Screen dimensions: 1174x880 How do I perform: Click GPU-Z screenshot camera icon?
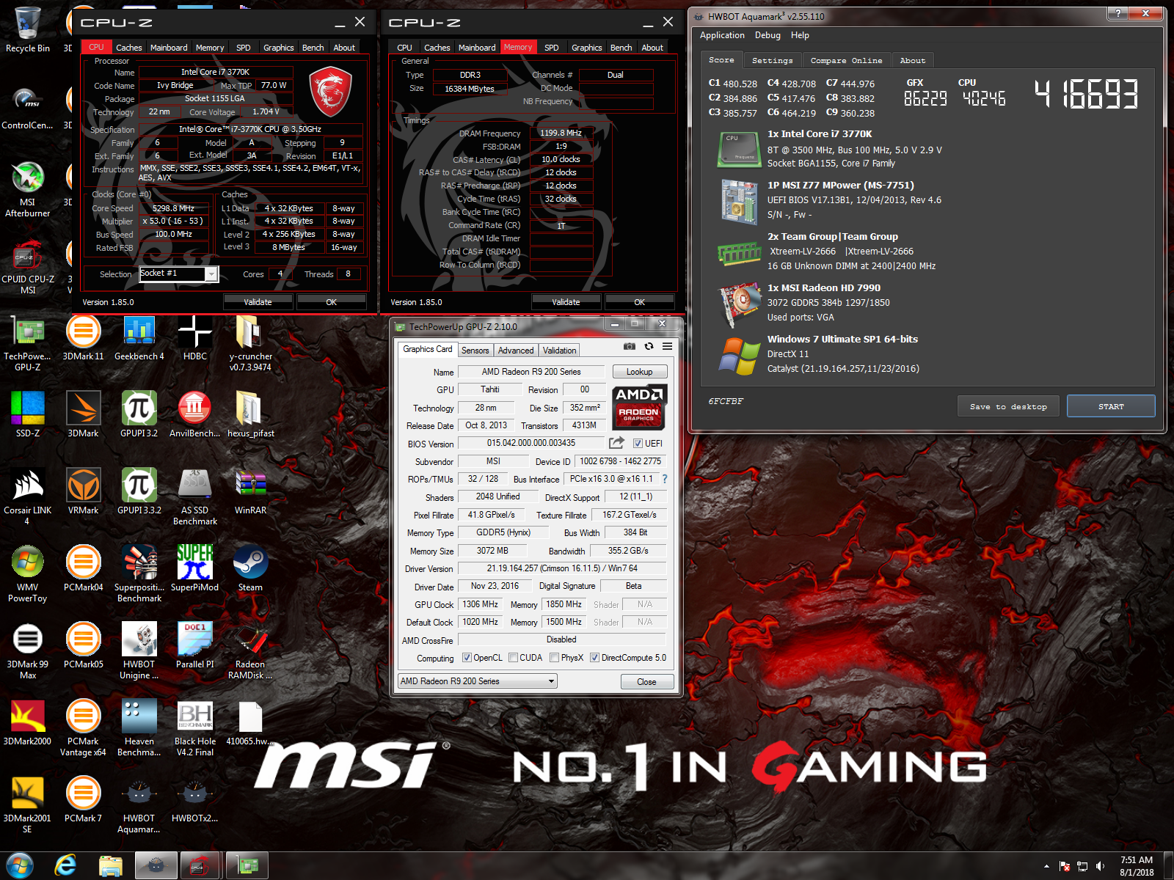pyautogui.click(x=630, y=346)
